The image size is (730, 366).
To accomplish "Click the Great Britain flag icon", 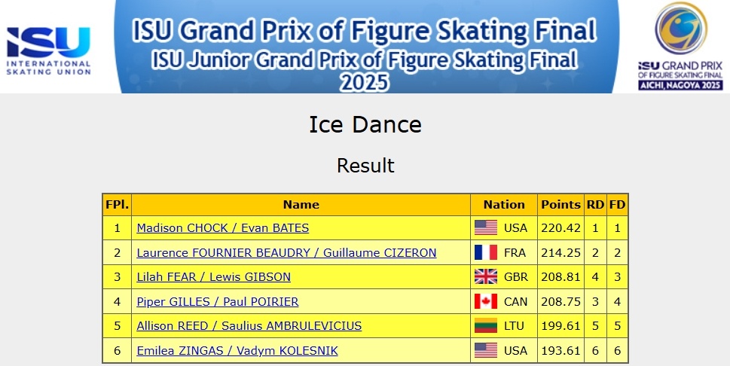I will point(486,277).
